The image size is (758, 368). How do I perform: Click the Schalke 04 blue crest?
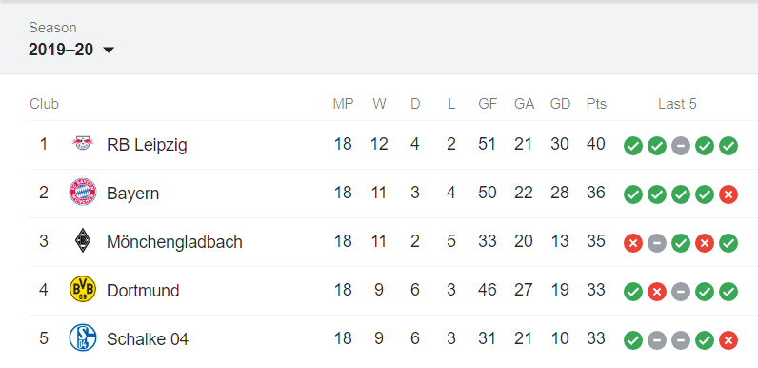pos(83,338)
